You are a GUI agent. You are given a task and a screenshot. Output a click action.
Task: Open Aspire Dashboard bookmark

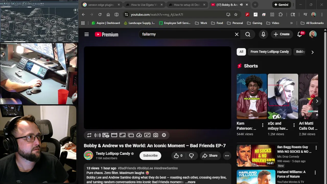point(106,23)
